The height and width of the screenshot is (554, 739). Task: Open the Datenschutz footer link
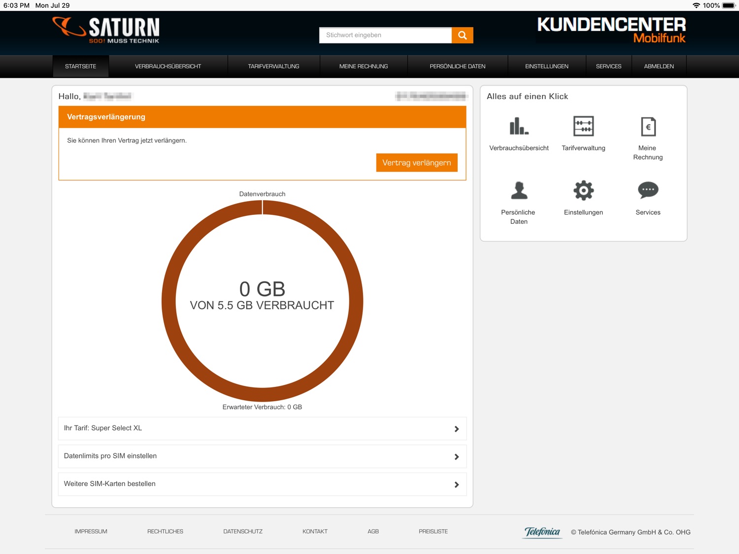[x=243, y=531]
